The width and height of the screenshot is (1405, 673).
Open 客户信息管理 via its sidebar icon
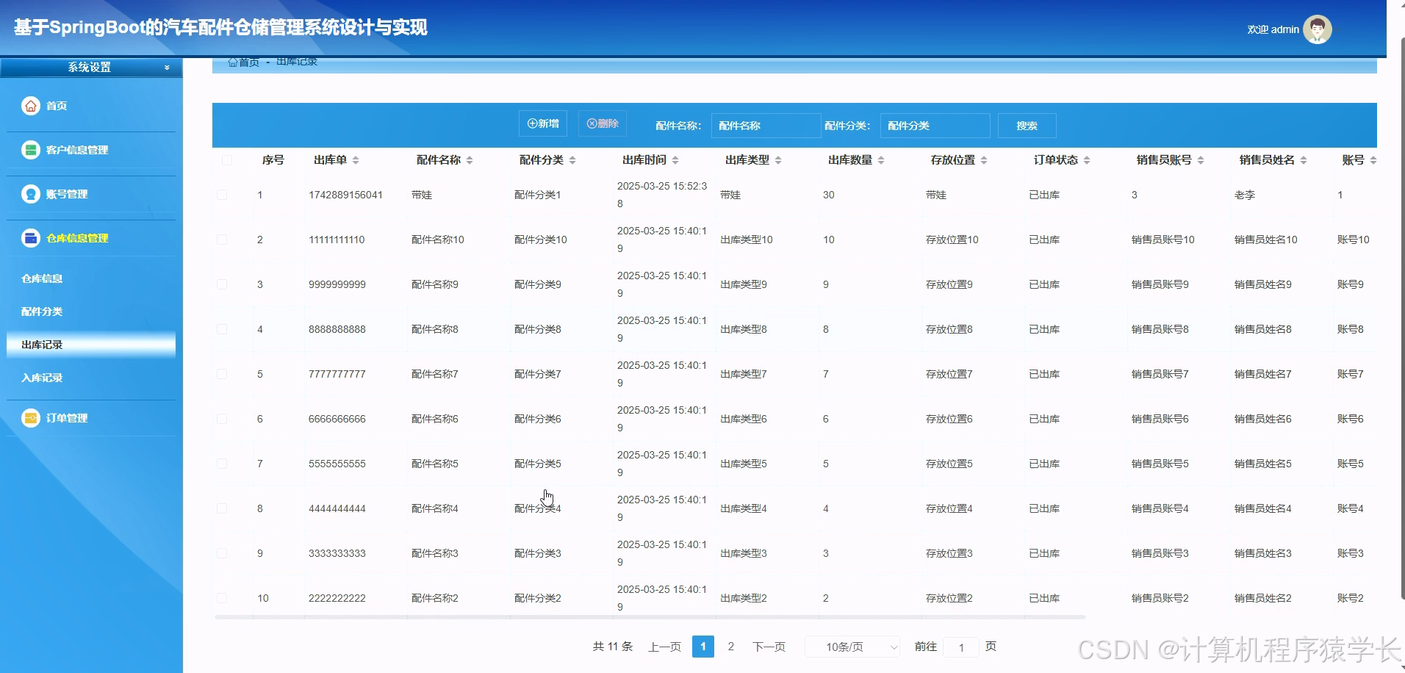(x=30, y=150)
